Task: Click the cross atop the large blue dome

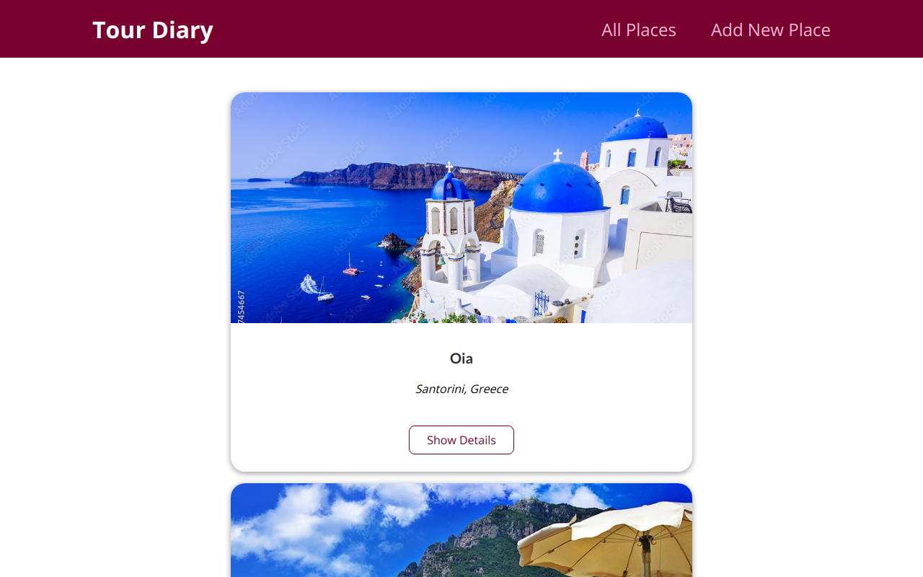Action: pyautogui.click(x=557, y=155)
